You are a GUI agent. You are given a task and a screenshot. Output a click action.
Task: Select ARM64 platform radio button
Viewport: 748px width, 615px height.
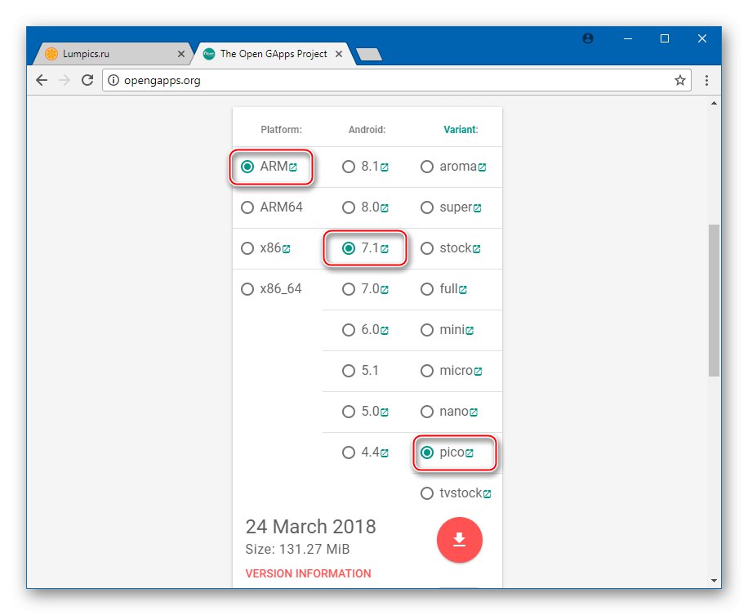tap(247, 207)
